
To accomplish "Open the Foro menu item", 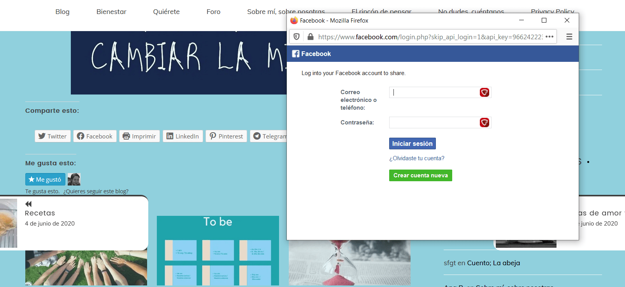I will click(213, 12).
